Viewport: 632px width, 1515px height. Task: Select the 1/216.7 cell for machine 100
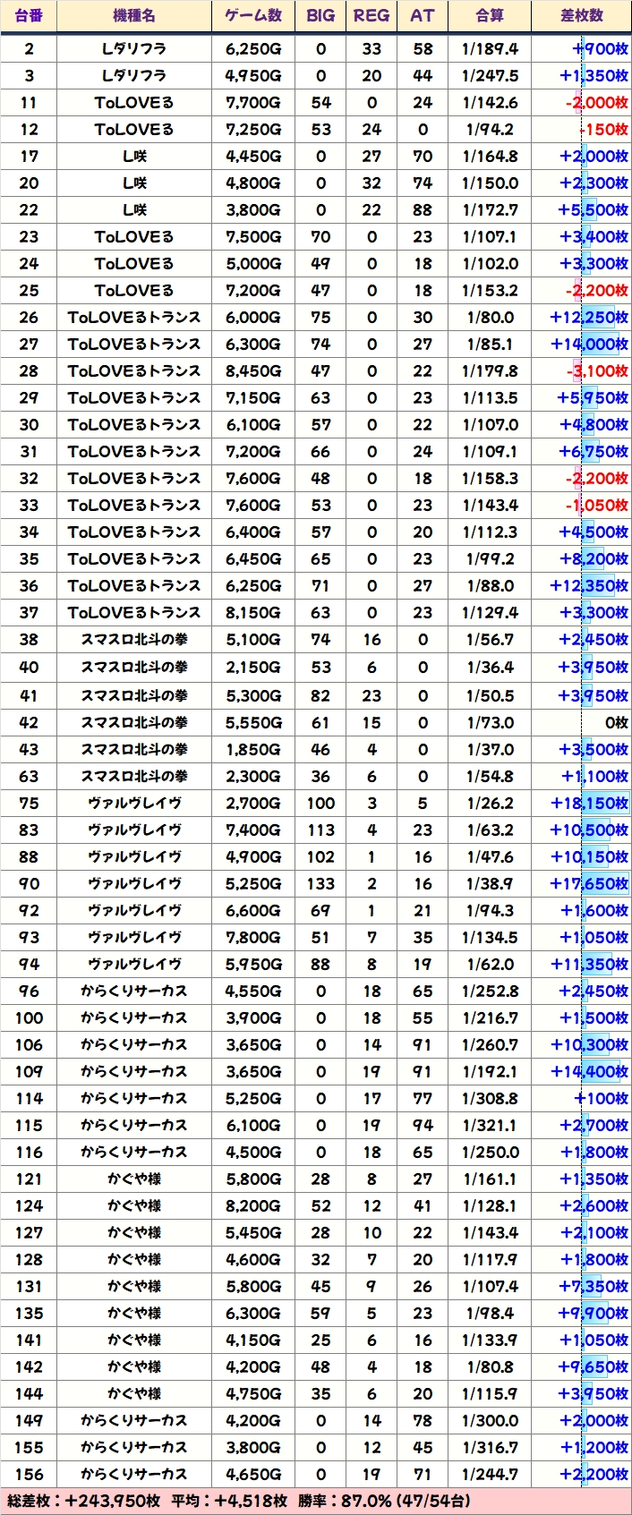[490, 1017]
